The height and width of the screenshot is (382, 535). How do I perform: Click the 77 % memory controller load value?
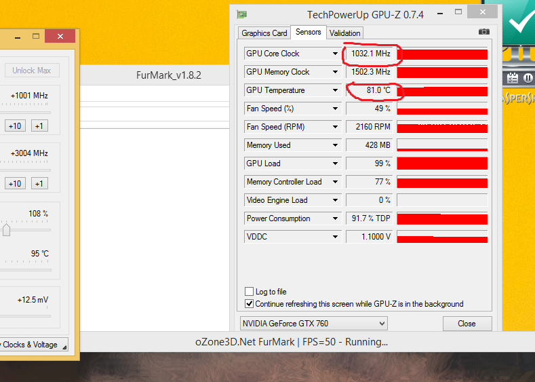pyautogui.click(x=370, y=182)
